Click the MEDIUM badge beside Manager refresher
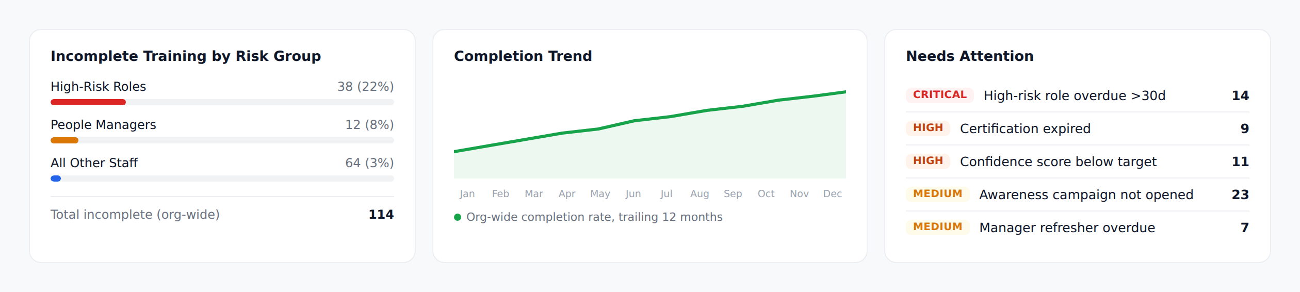1300x292 pixels. (x=937, y=227)
